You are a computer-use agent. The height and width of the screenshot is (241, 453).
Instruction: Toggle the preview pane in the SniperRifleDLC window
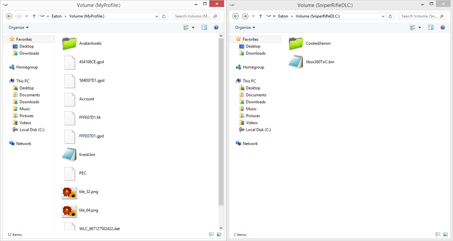click(431, 27)
